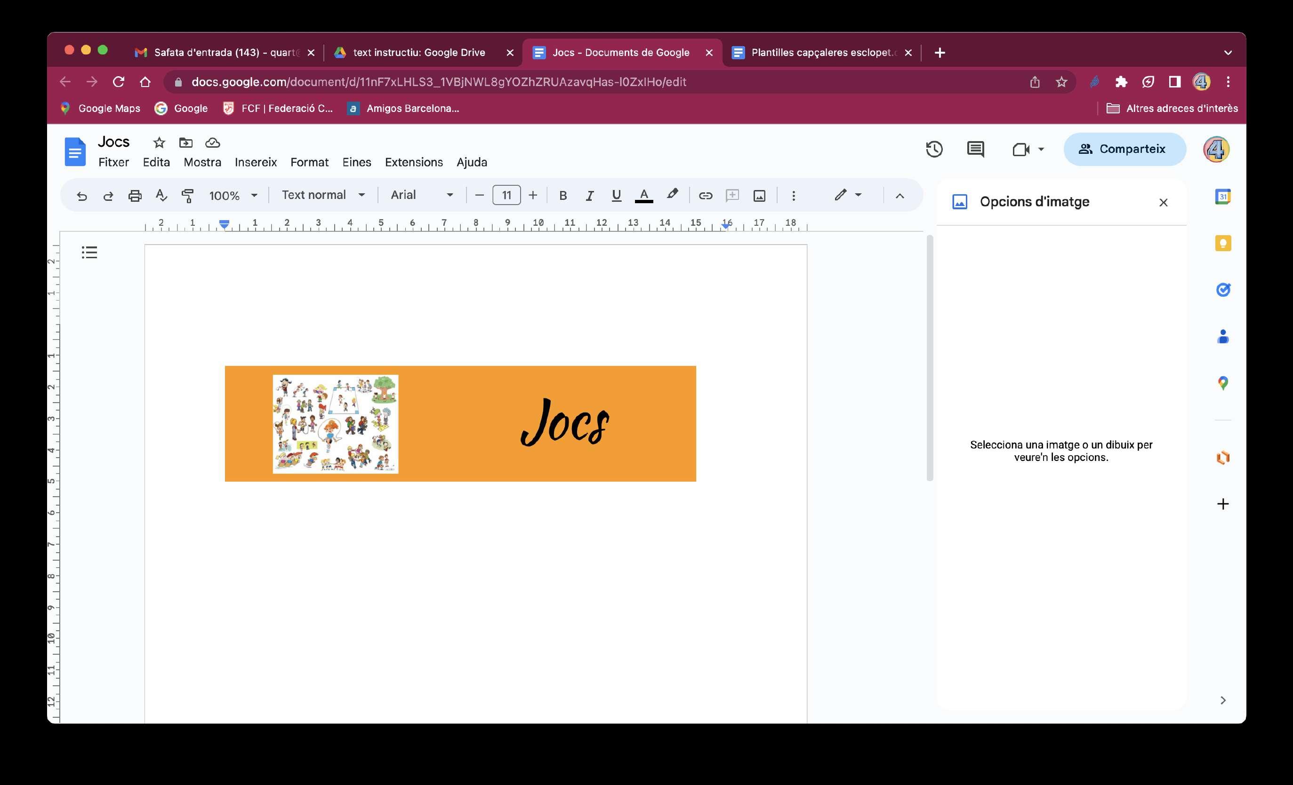Screen dimensions: 1293x785
Task: Toggle underline formatting
Action: (616, 196)
